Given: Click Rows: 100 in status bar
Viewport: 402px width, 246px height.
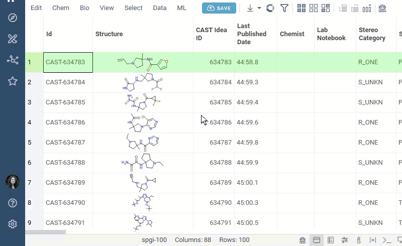Looking at the screenshot, I should [234, 240].
